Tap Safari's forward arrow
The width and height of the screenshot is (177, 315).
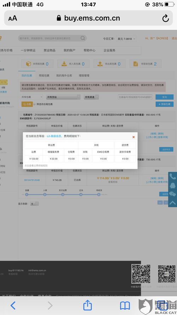pos(50,305)
